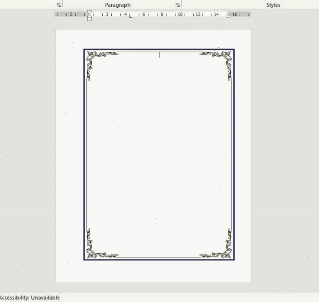Image resolution: width=319 pixels, height=302 pixels.
Task: Click the Accessibility: Unavailable status indicator
Action: [30, 298]
